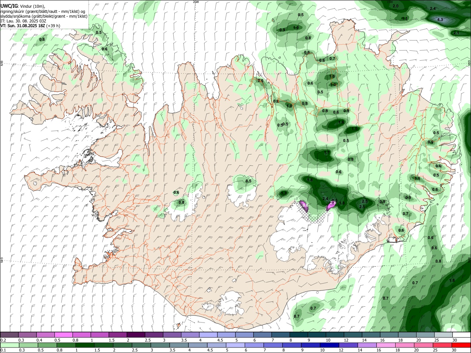Select the navy blue swatch in the bottom legend row
The height and width of the screenshot is (353, 471).
[x=329, y=345]
